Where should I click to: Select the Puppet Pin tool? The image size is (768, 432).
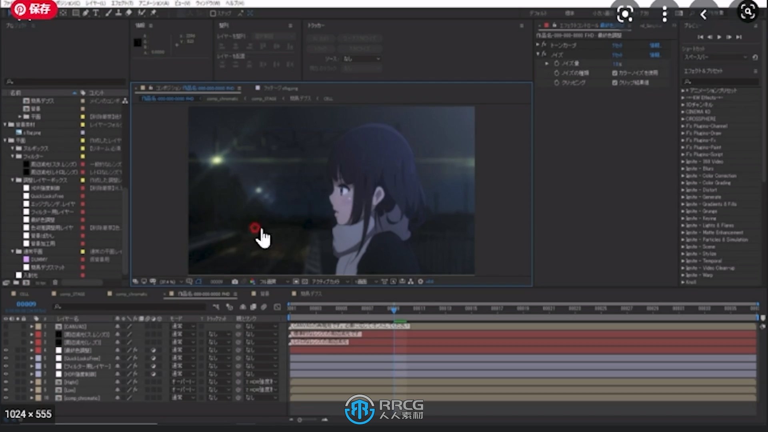[153, 13]
